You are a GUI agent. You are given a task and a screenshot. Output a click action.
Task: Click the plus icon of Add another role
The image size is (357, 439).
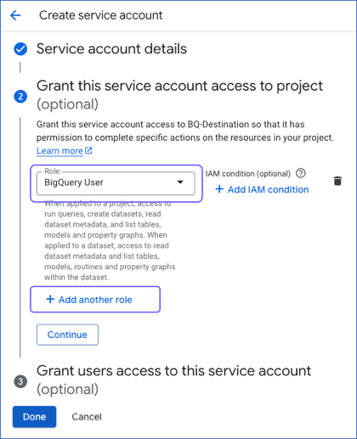[50, 299]
